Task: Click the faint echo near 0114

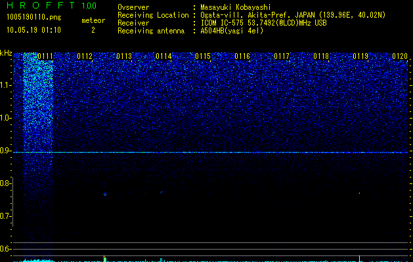Action: 162,192
